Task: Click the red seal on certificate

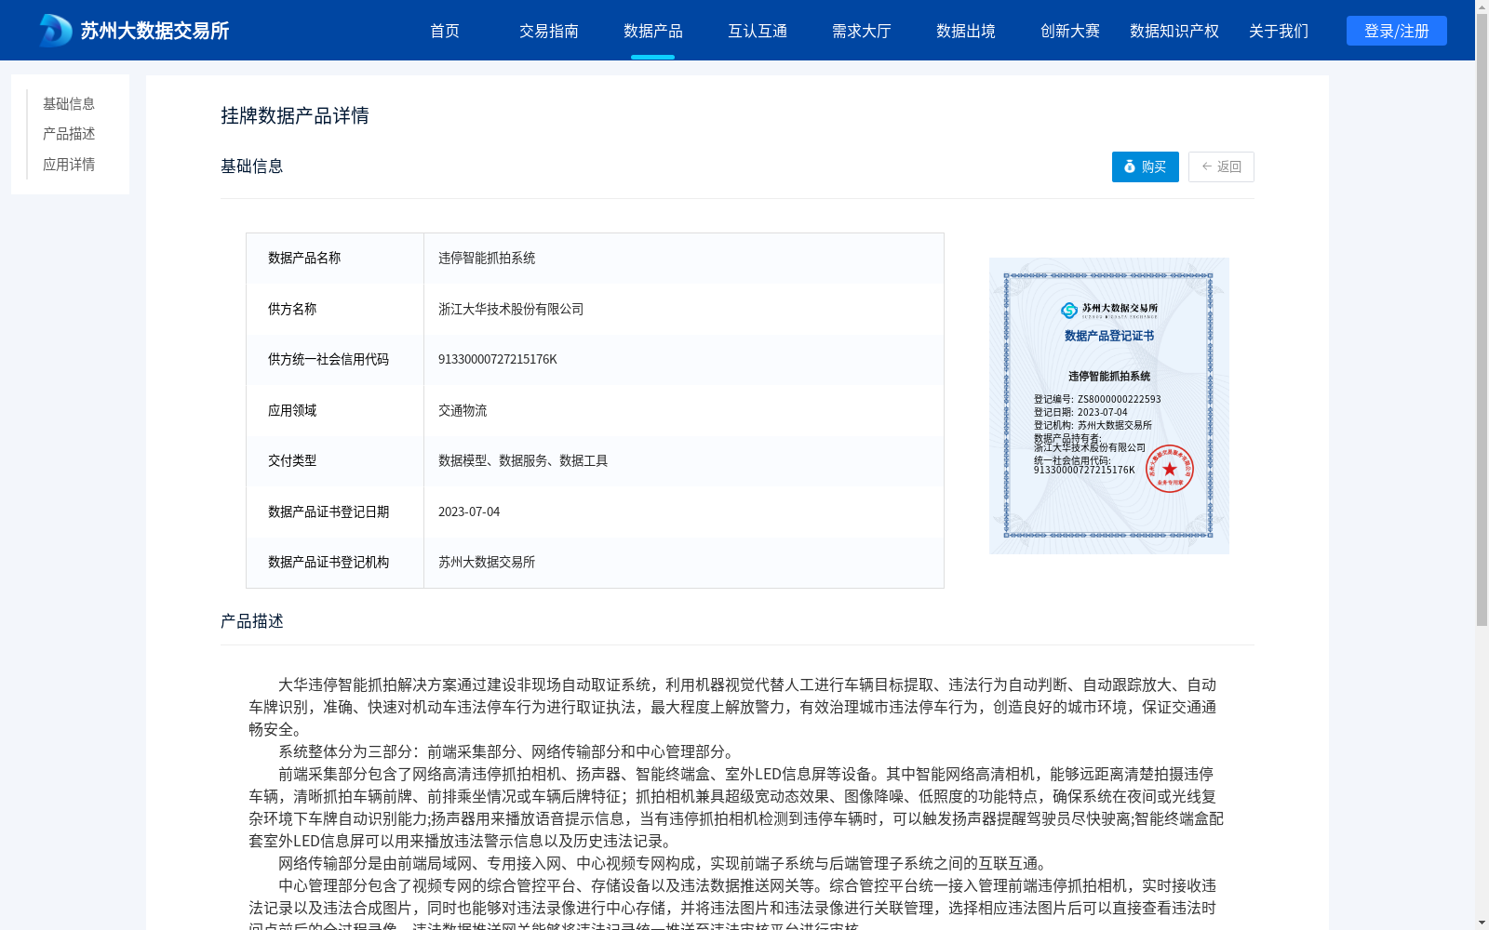Action: click(1170, 469)
